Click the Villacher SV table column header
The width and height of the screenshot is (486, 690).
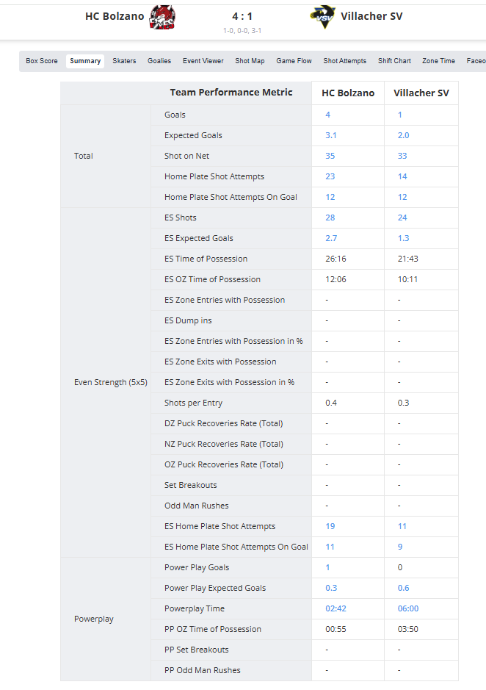click(x=421, y=93)
